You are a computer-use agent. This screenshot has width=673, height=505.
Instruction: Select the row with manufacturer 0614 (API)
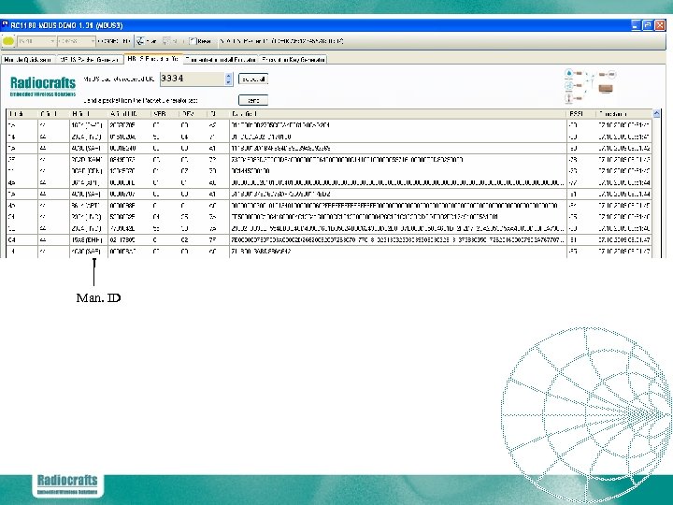[x=329, y=182]
